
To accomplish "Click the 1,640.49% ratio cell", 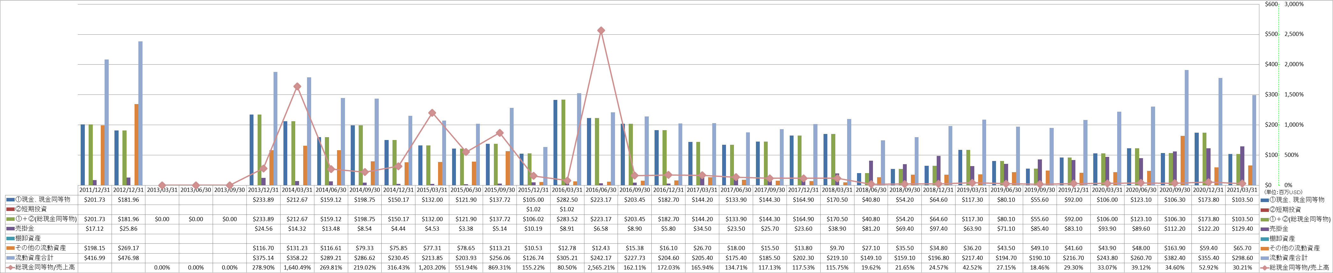I will (297, 268).
